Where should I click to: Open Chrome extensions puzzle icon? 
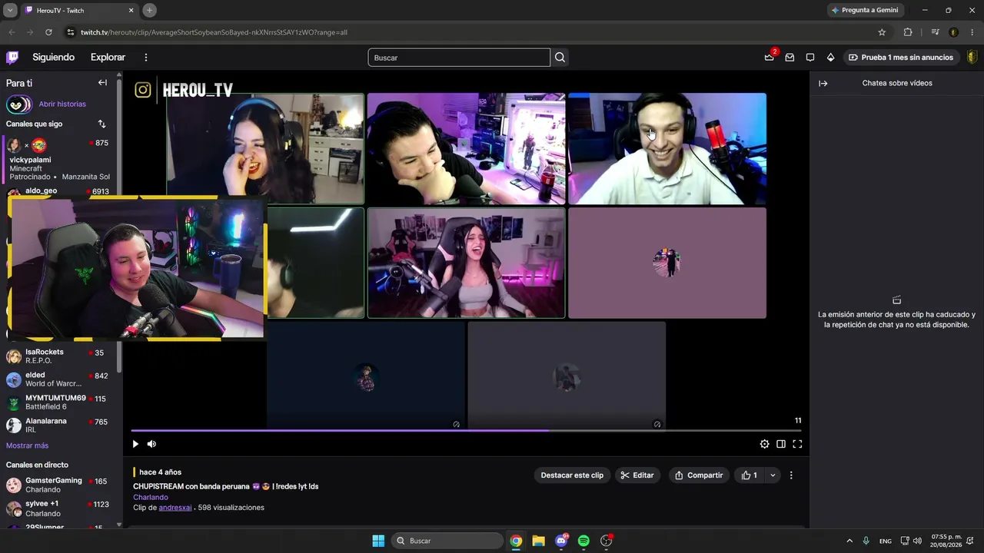pos(908,32)
